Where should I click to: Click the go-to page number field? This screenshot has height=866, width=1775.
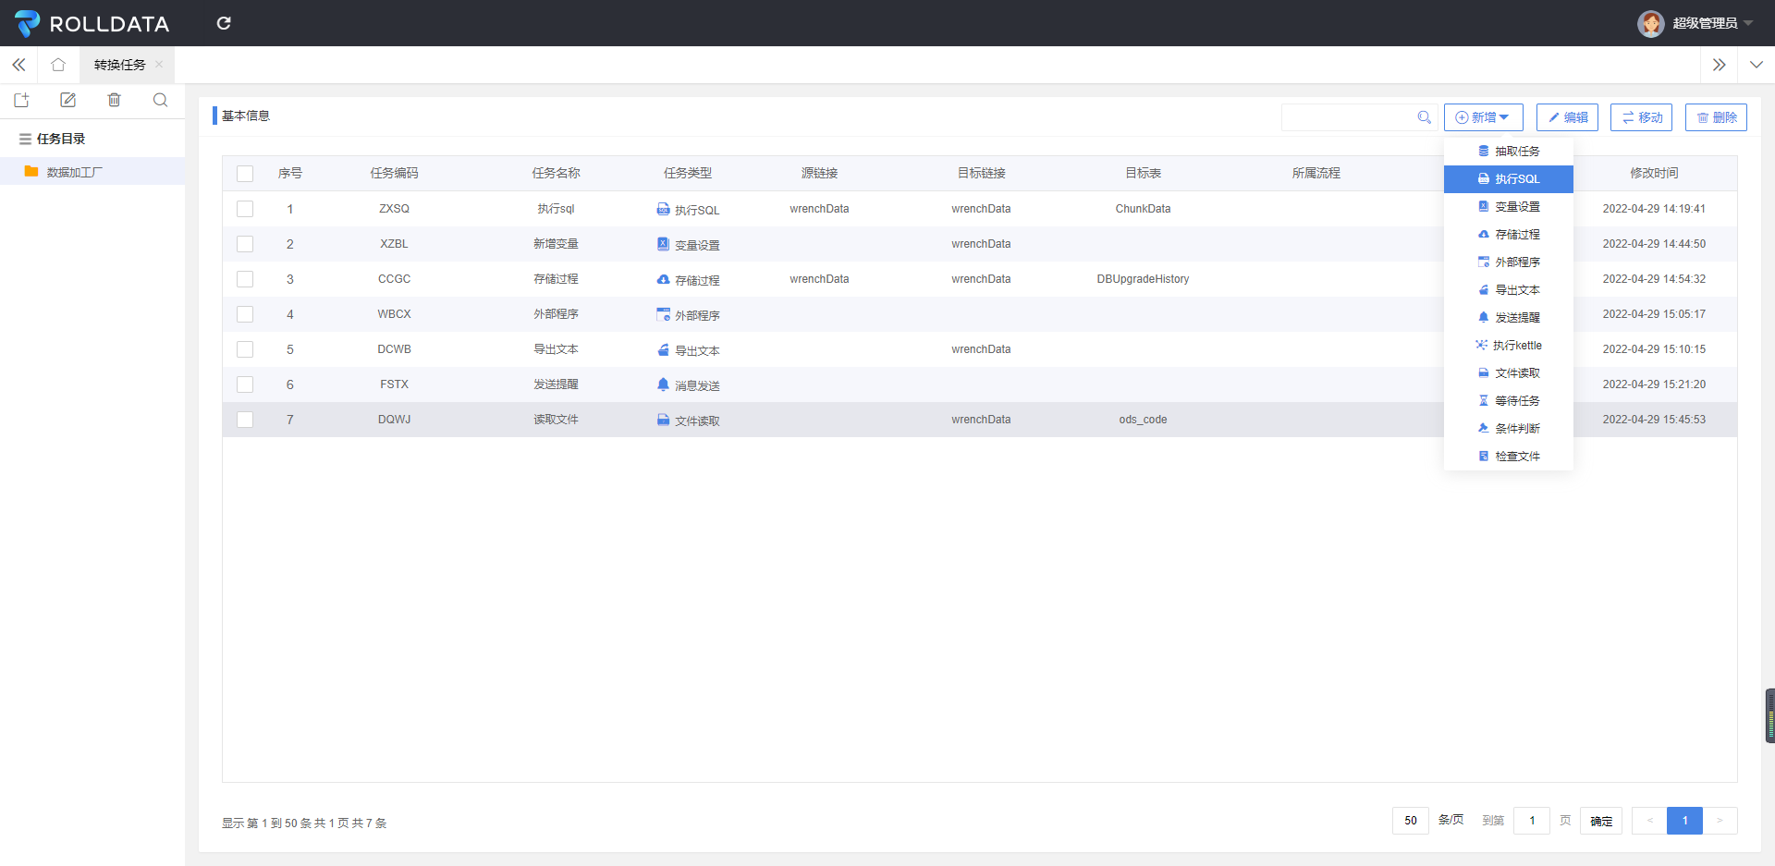1532,821
